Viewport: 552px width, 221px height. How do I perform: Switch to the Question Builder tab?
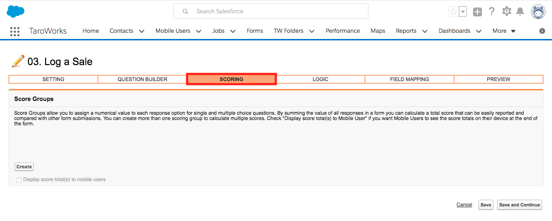click(x=142, y=79)
